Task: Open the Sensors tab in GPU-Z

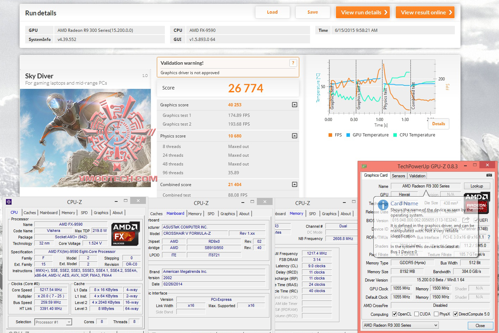Action: click(398, 176)
